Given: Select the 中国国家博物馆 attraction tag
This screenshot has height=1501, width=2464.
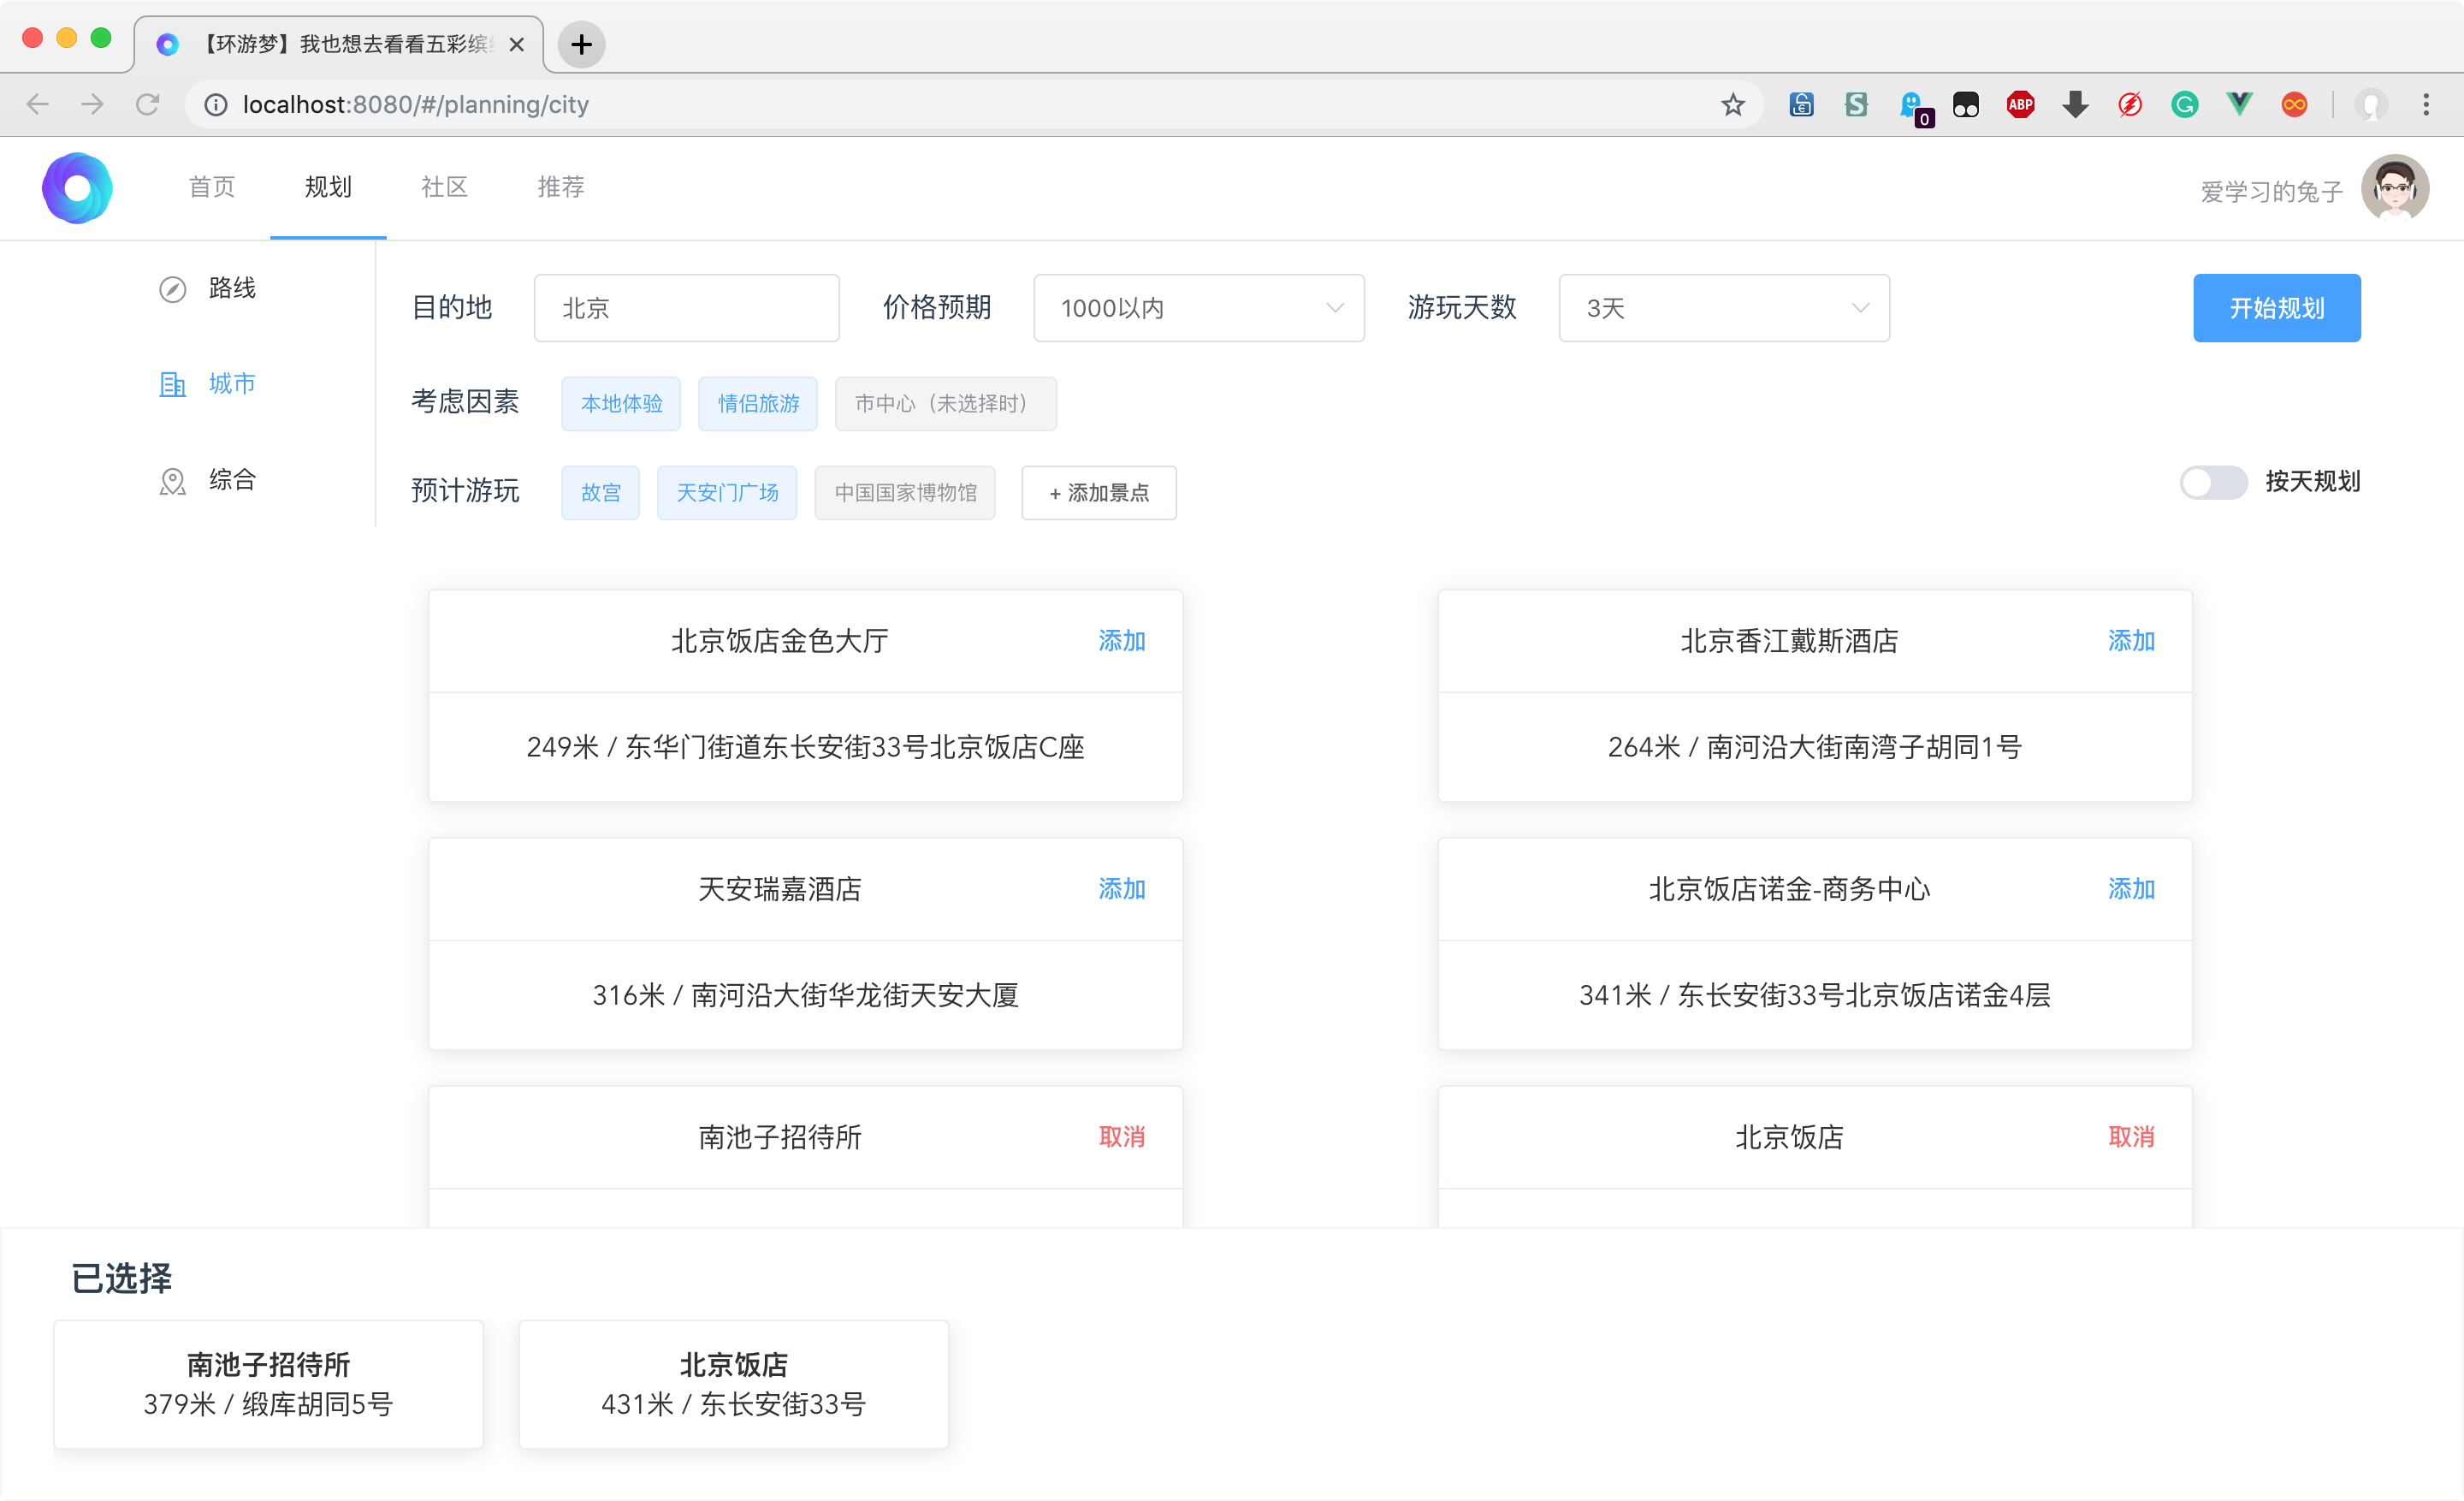Looking at the screenshot, I should pyautogui.click(x=905, y=492).
